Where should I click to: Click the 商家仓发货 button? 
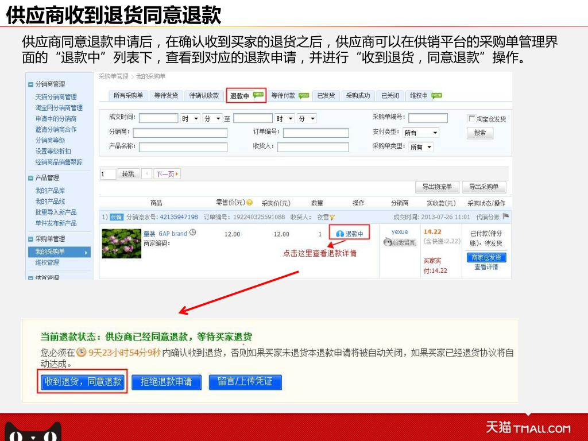click(x=486, y=258)
